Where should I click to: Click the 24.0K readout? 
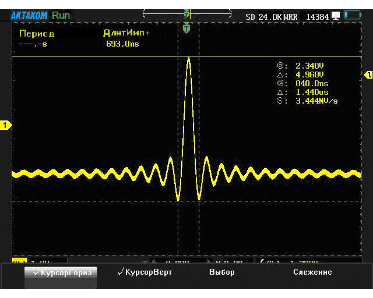(x=270, y=17)
